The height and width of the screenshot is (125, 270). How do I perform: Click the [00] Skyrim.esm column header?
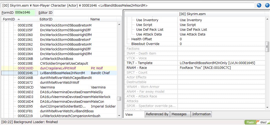221,14
